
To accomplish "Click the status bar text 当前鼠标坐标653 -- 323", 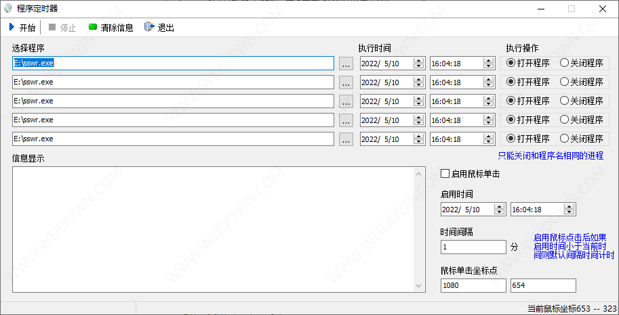I will (x=572, y=308).
